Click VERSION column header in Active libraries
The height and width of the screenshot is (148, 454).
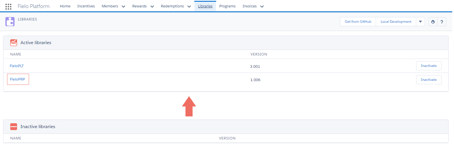coord(259,54)
